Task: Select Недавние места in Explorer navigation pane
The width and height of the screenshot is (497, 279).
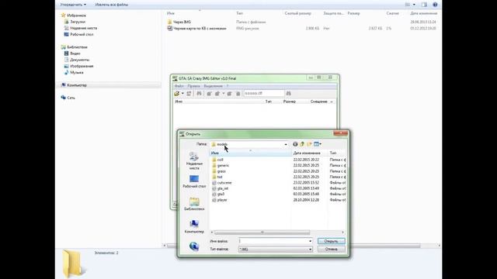Action: [x=81, y=28]
